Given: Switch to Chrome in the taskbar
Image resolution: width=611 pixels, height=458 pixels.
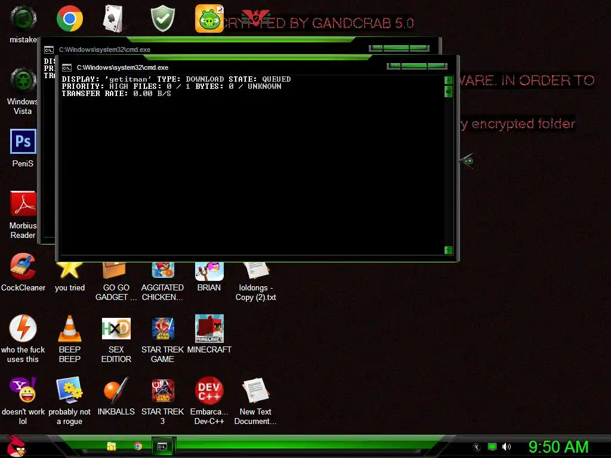Looking at the screenshot, I should [x=138, y=446].
